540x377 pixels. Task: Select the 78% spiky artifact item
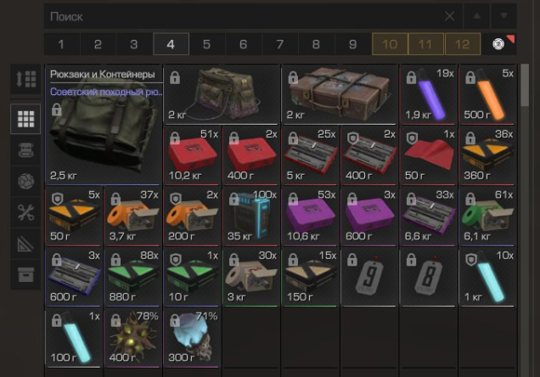[x=133, y=338]
